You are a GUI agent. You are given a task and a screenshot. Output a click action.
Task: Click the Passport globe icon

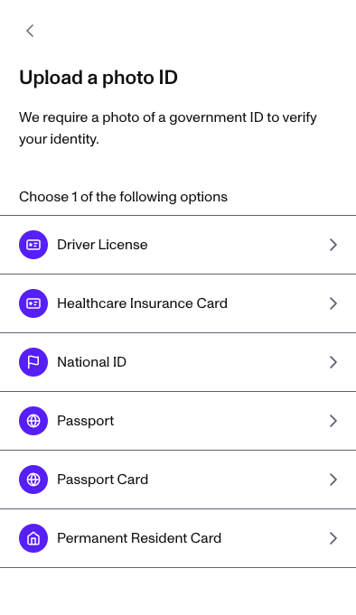click(x=33, y=421)
